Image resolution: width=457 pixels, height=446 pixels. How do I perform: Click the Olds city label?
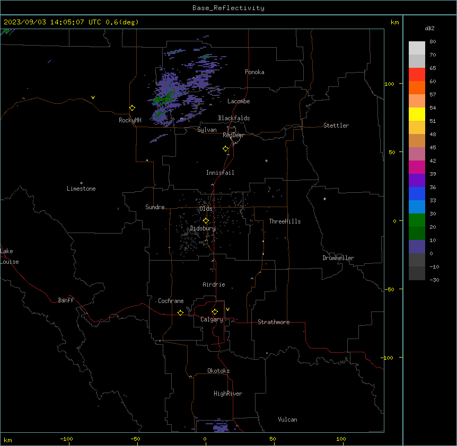point(206,209)
